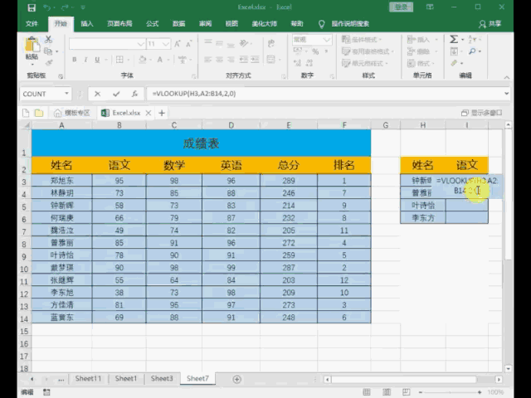Click the Format as Table button
531x398 pixels.
point(368,51)
